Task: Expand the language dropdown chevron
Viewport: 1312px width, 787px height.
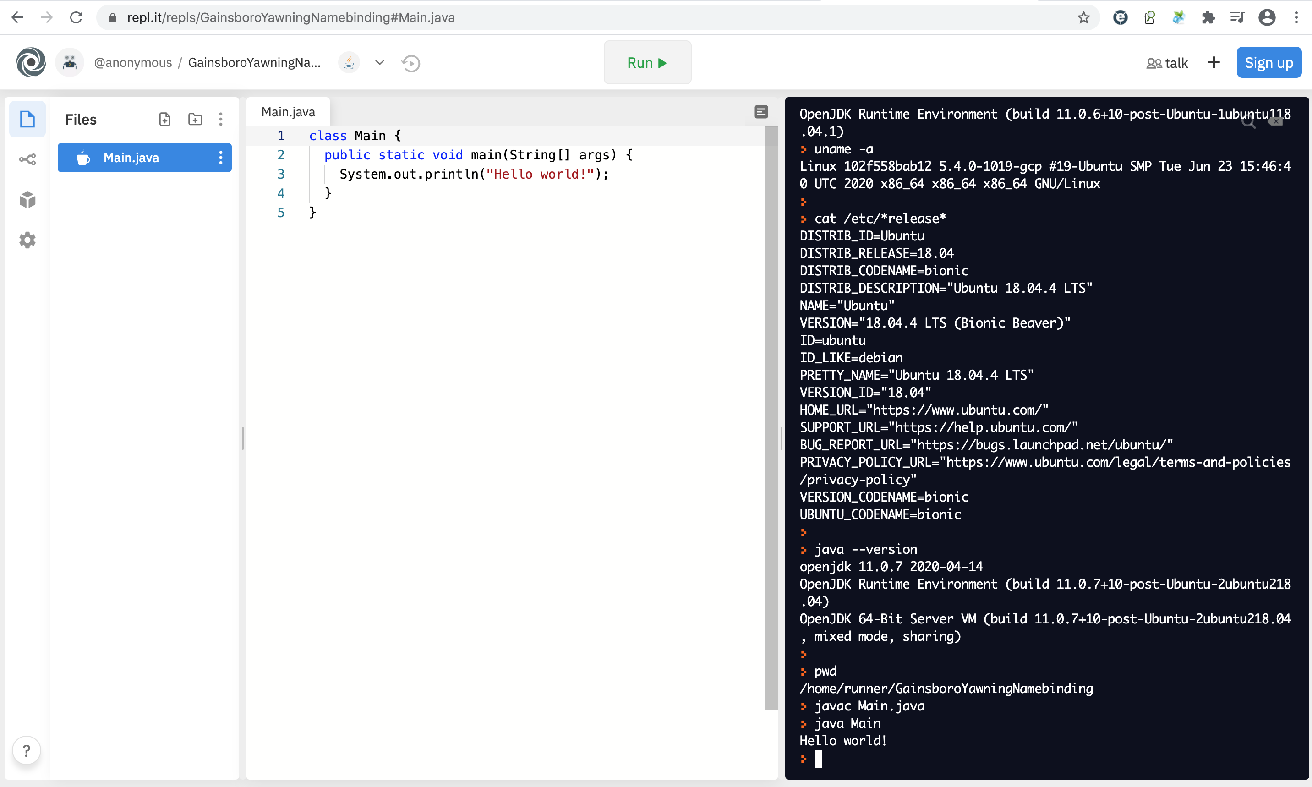Action: click(x=379, y=63)
